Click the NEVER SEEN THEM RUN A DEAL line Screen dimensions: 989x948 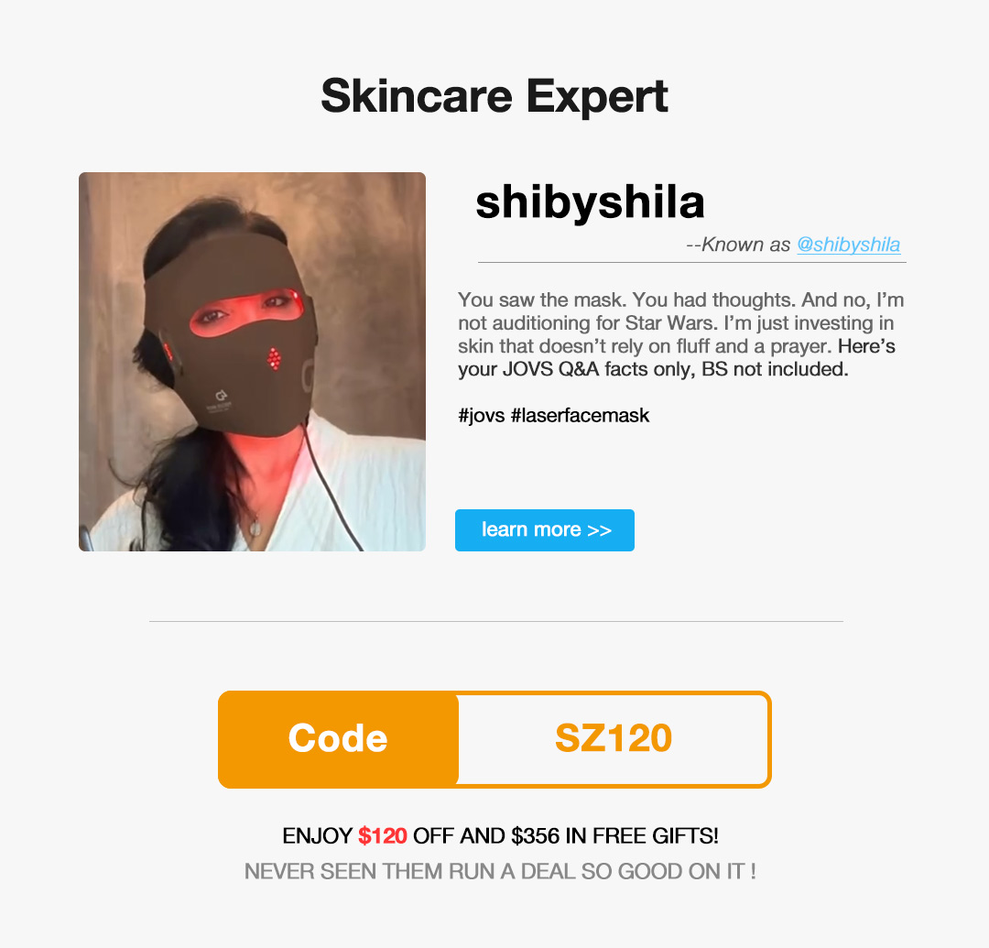500,872
